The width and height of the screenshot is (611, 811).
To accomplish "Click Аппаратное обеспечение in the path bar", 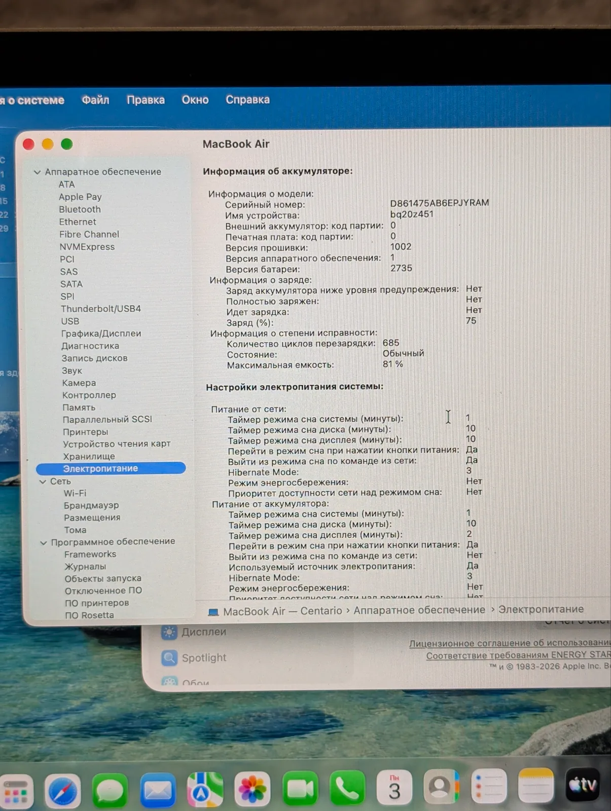I will pos(419,610).
